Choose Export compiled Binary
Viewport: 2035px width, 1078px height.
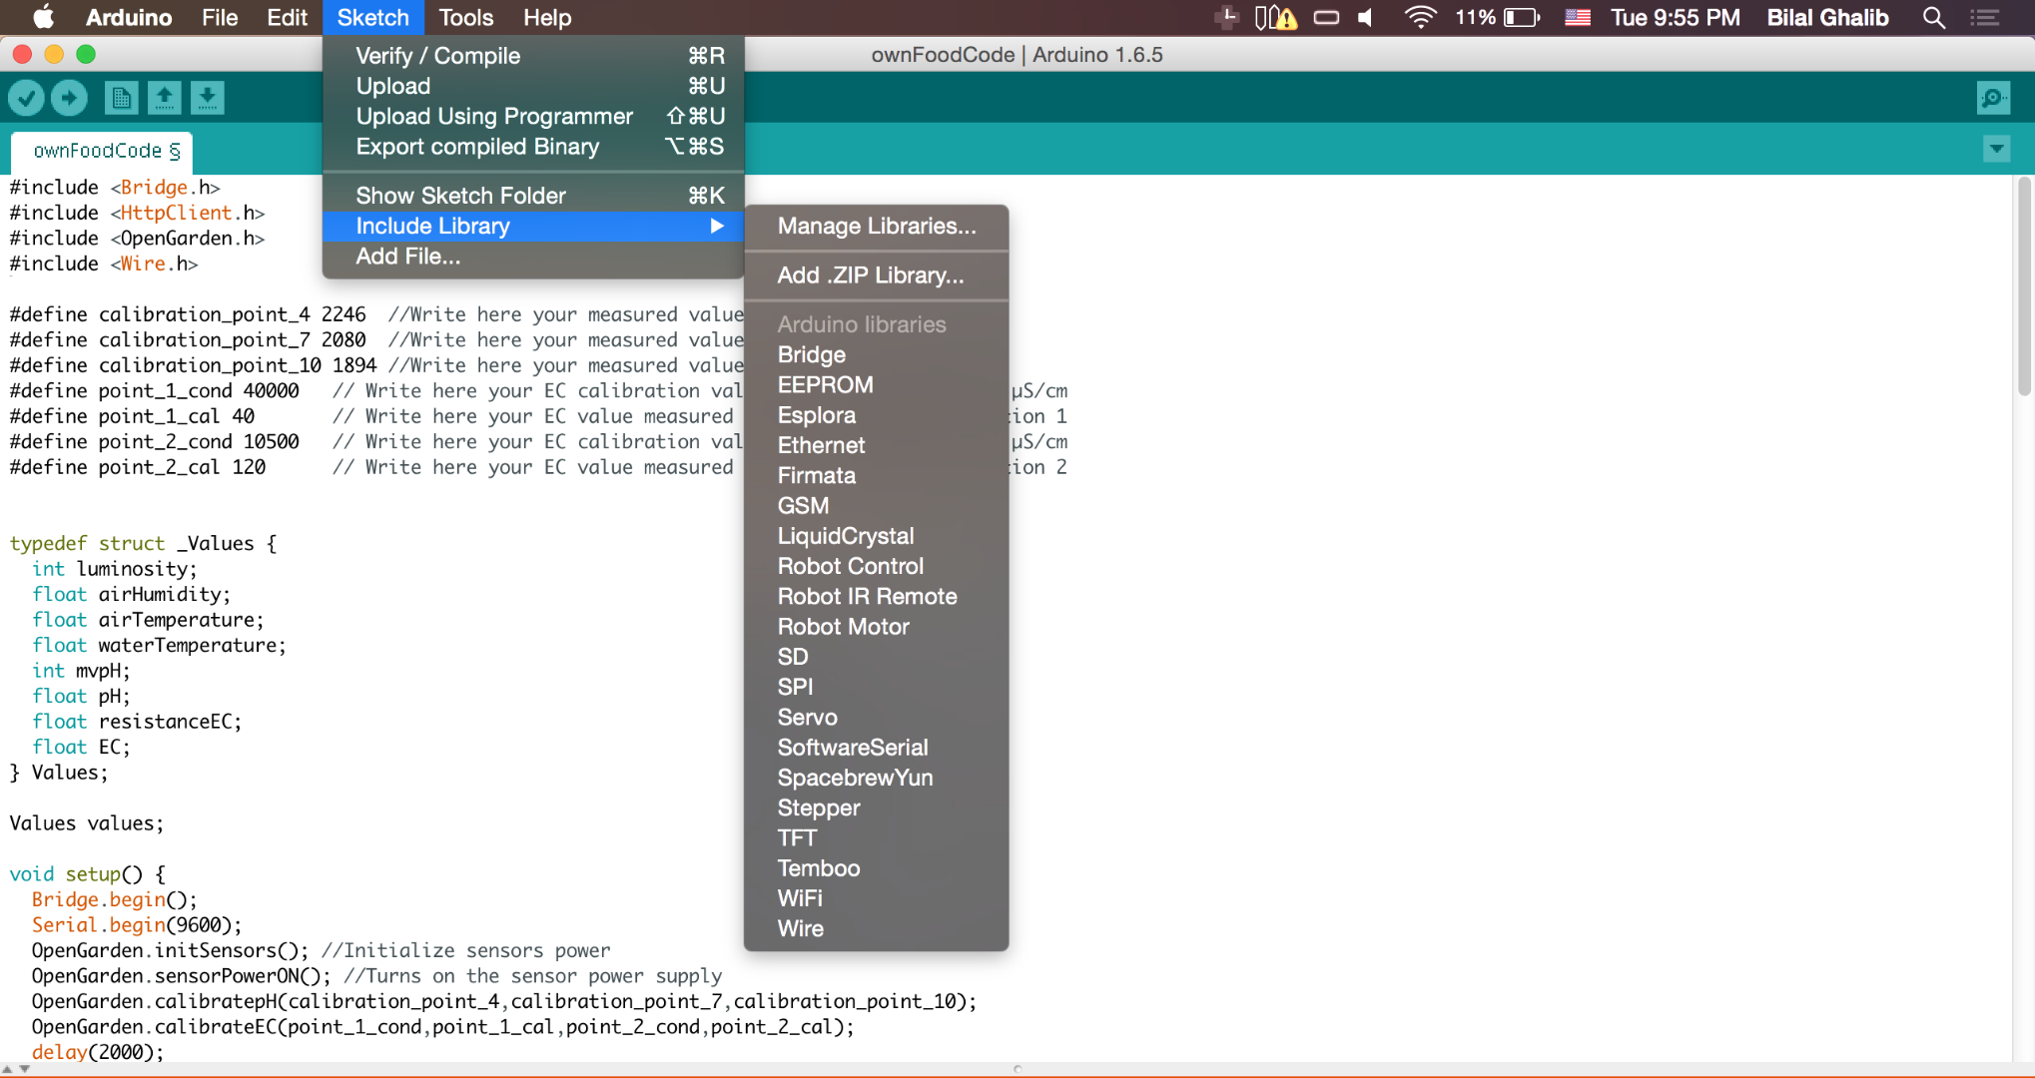pyautogui.click(x=533, y=147)
